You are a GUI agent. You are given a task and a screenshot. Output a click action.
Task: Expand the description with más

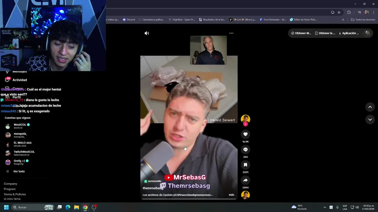[232, 195]
